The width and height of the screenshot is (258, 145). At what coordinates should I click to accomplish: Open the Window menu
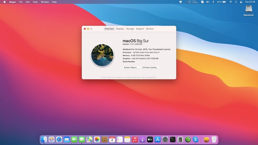45,2
